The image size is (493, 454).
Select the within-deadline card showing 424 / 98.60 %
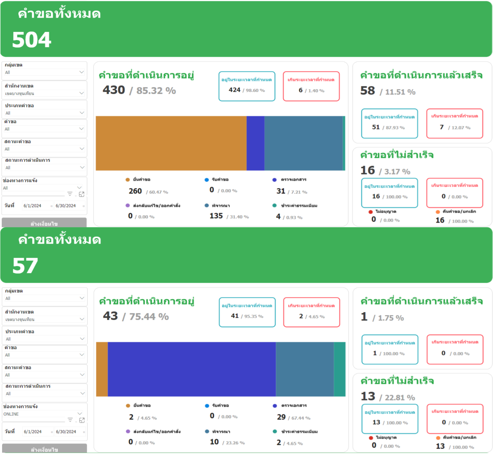coord(247,86)
